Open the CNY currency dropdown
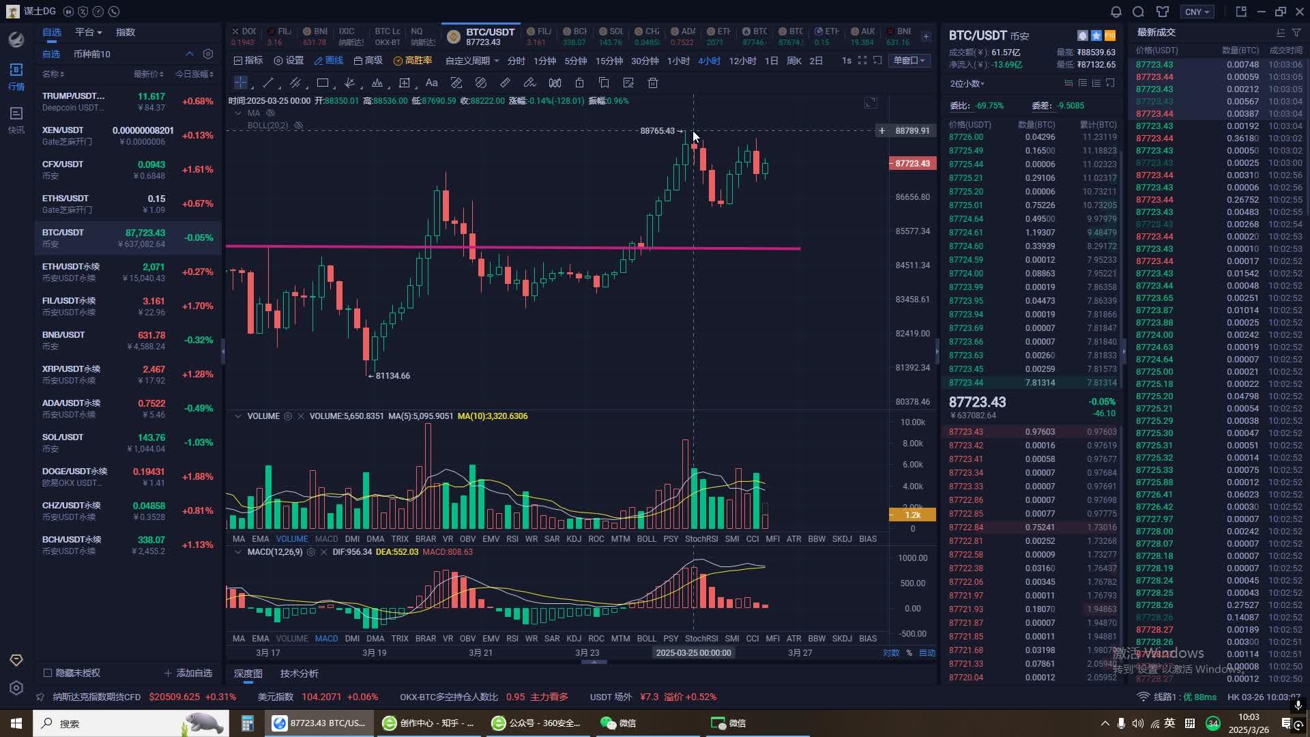Viewport: 1310px width, 737px height. click(x=1197, y=12)
